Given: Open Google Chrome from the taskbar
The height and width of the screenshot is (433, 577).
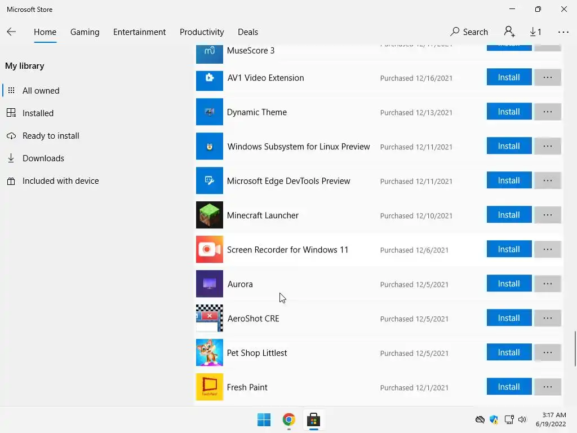Looking at the screenshot, I should pos(289,419).
